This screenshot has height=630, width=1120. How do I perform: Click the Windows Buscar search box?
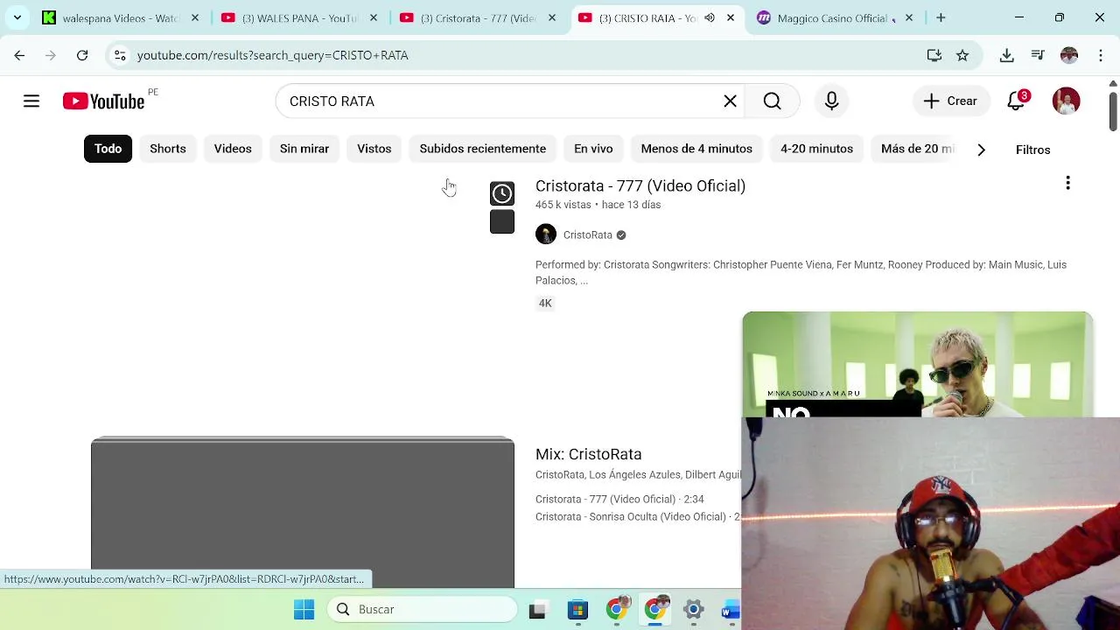pyautogui.click(x=423, y=610)
